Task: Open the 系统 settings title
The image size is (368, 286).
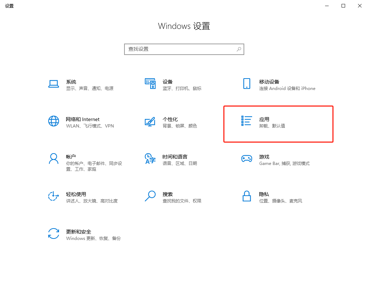Action: tap(71, 82)
